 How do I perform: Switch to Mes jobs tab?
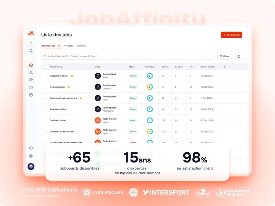[69, 46]
